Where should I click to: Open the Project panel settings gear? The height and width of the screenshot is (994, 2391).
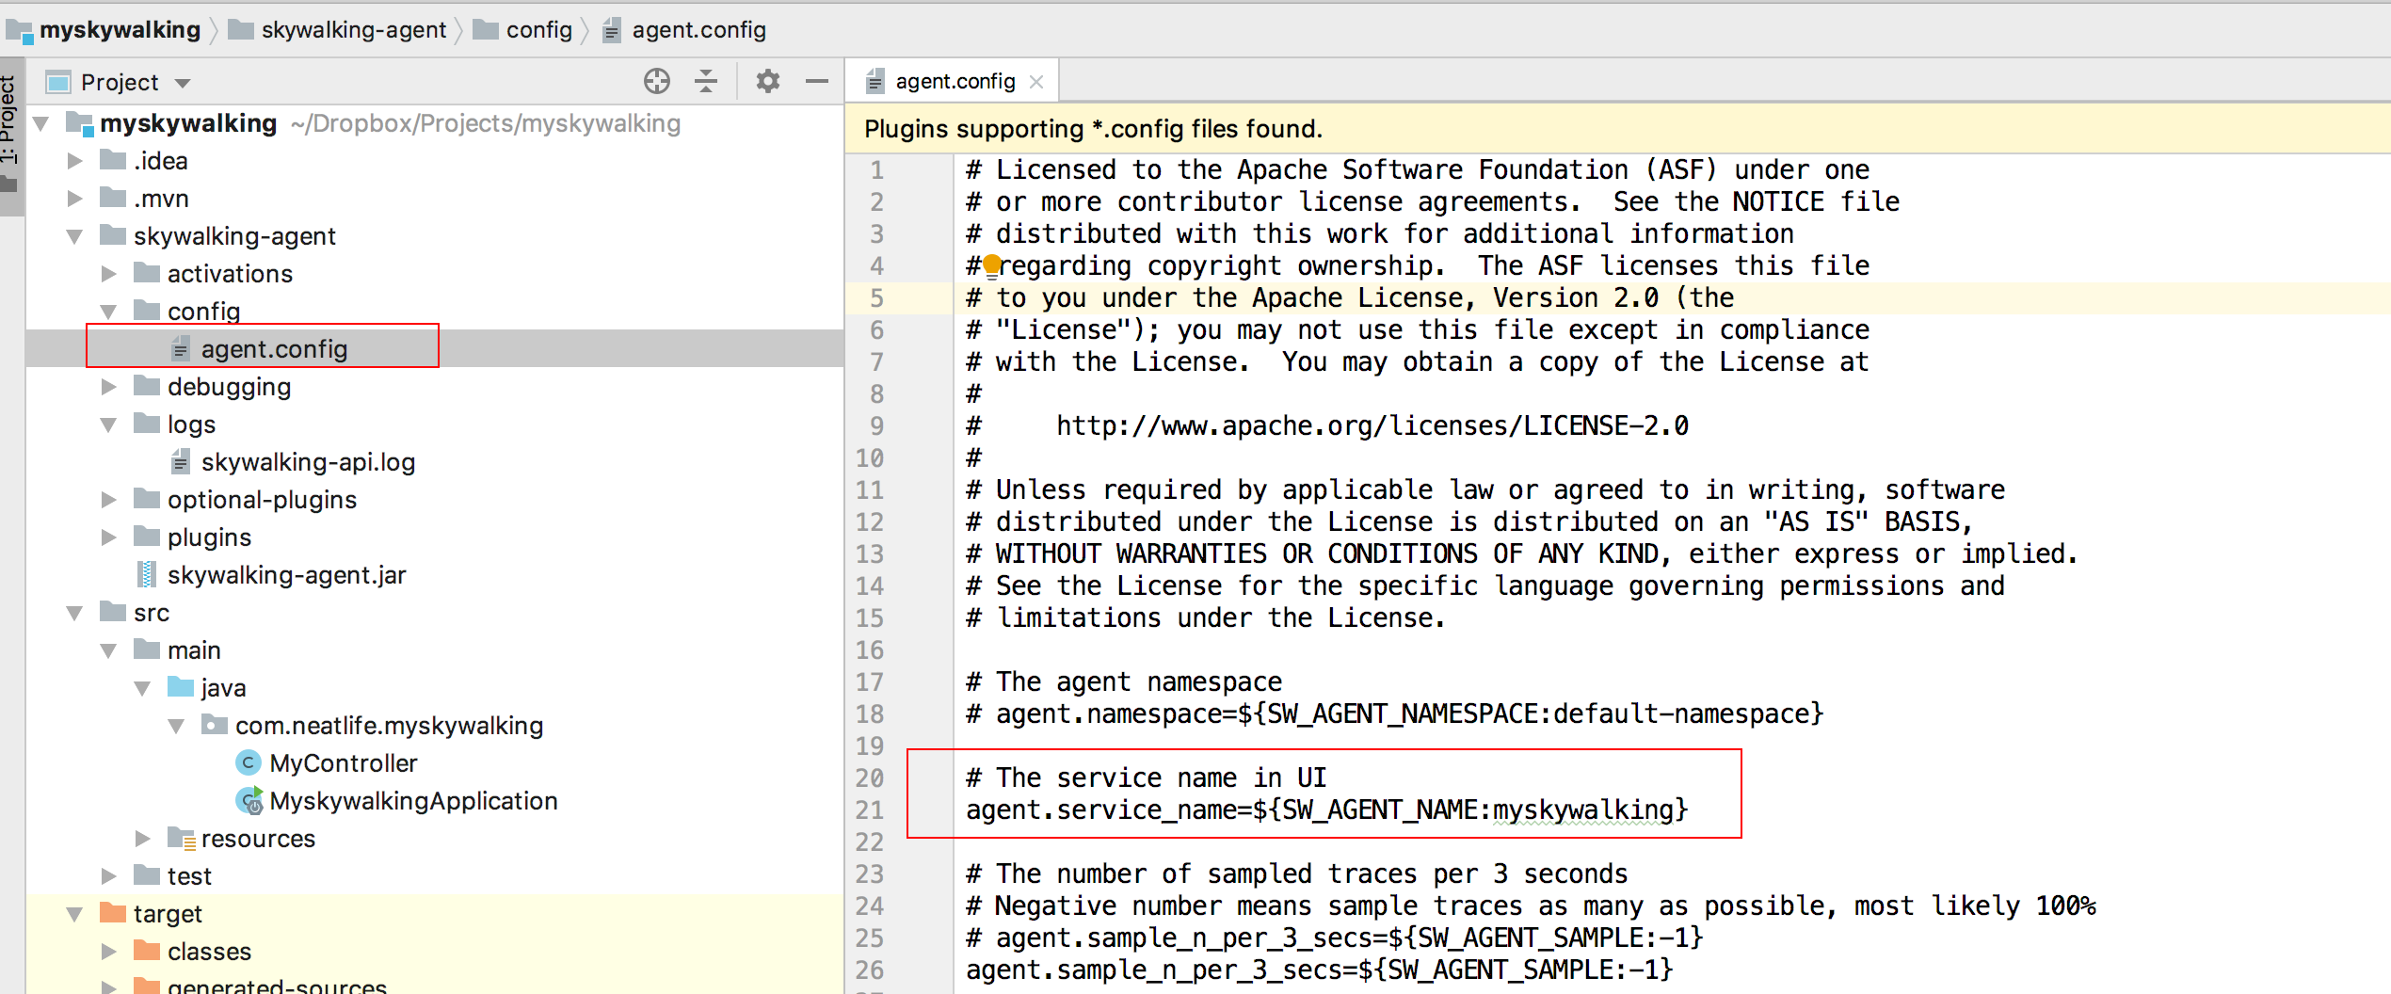coord(768,82)
